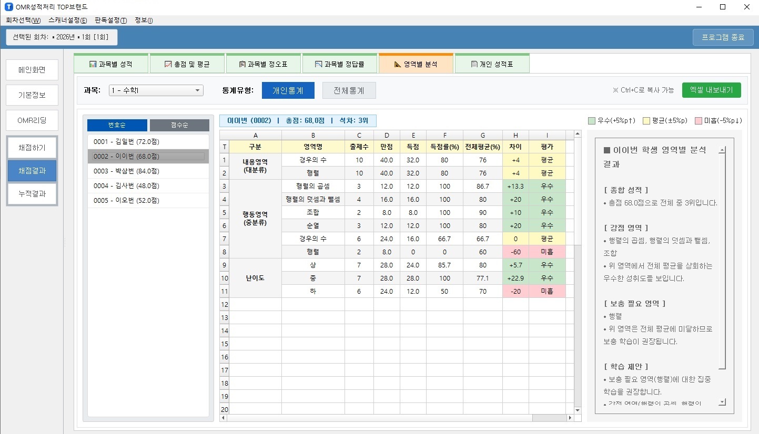Click the TOP브랜드 app icon in title bar
759x434 pixels.
click(8, 7)
